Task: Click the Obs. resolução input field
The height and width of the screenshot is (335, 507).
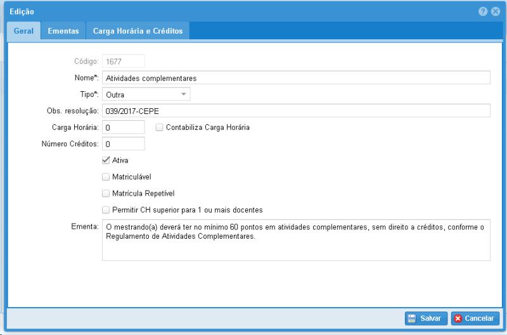Action: 296,111
